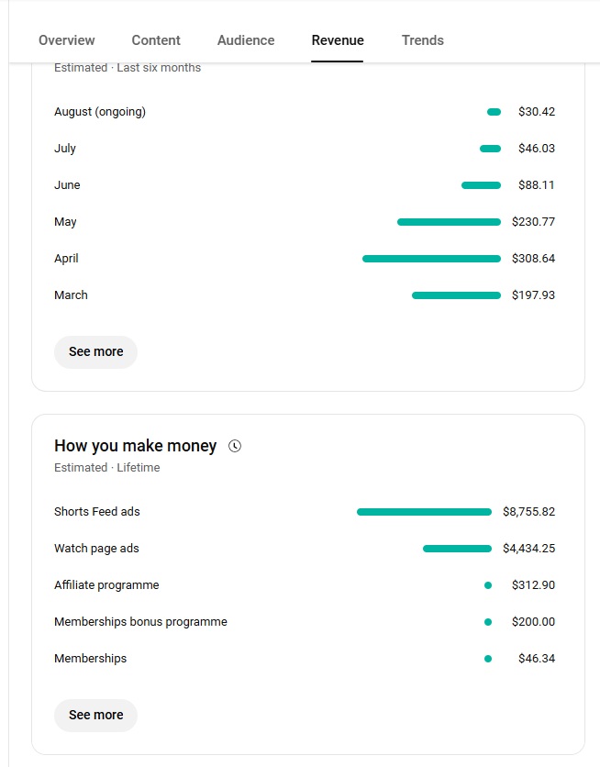Click the clock icon beside How you make money

[235, 446]
